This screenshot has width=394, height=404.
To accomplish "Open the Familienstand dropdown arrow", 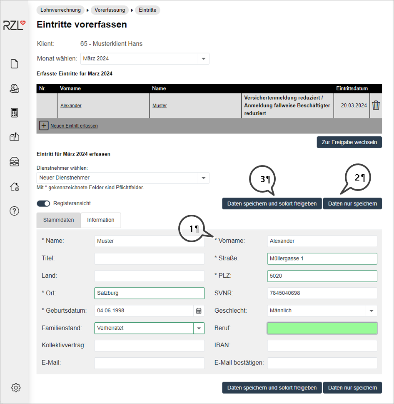I will point(199,328).
